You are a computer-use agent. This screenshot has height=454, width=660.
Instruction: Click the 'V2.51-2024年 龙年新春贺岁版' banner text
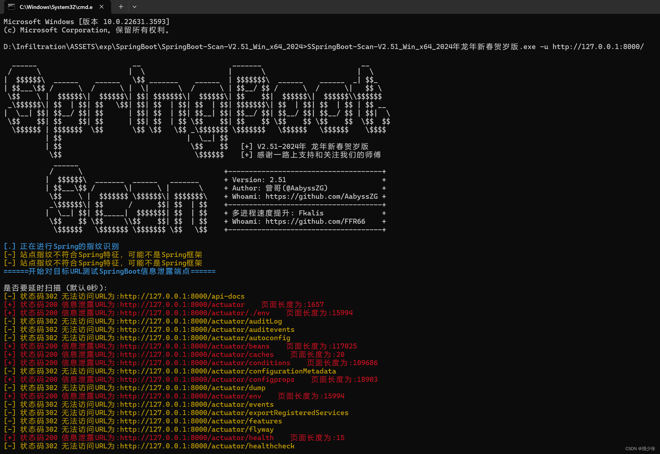(313, 146)
